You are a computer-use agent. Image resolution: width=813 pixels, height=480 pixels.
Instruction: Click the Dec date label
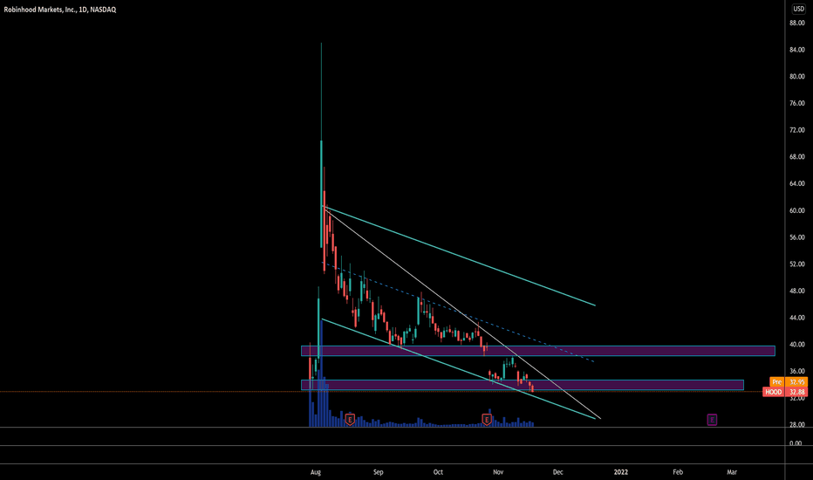click(x=558, y=472)
